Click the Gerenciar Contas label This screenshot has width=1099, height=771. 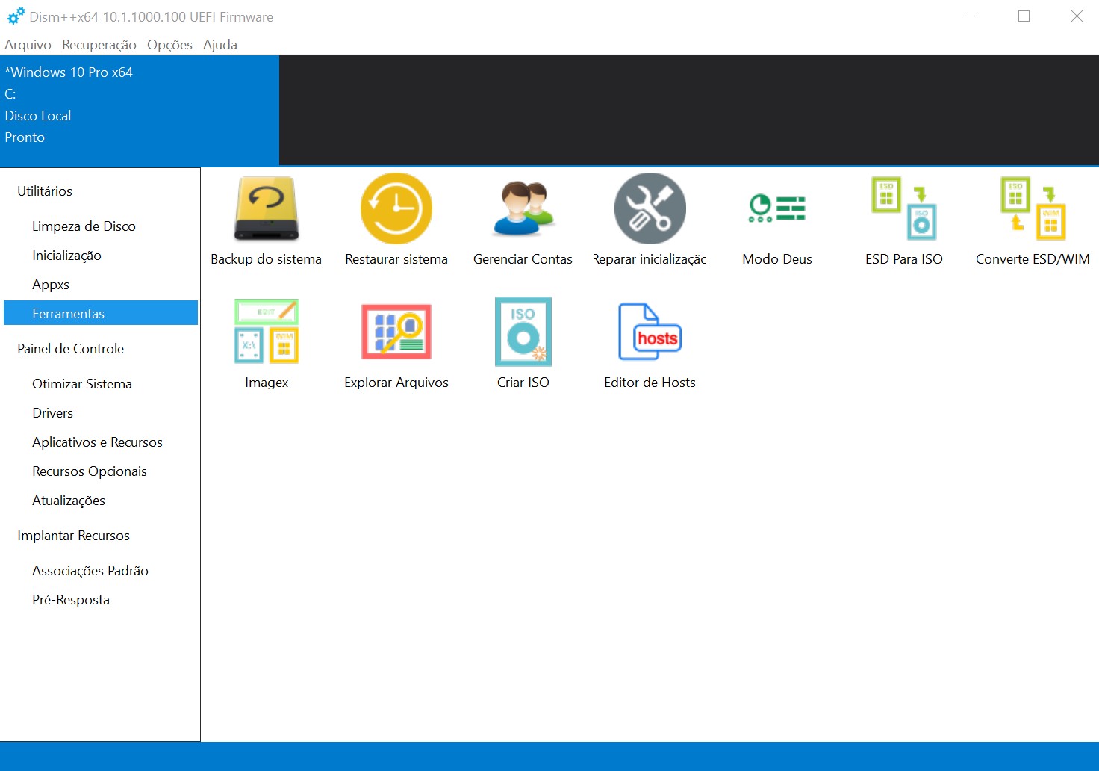pyautogui.click(x=523, y=259)
